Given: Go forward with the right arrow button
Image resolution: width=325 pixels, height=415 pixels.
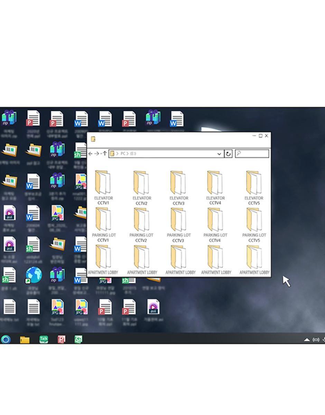Looking at the screenshot, I should (97, 154).
